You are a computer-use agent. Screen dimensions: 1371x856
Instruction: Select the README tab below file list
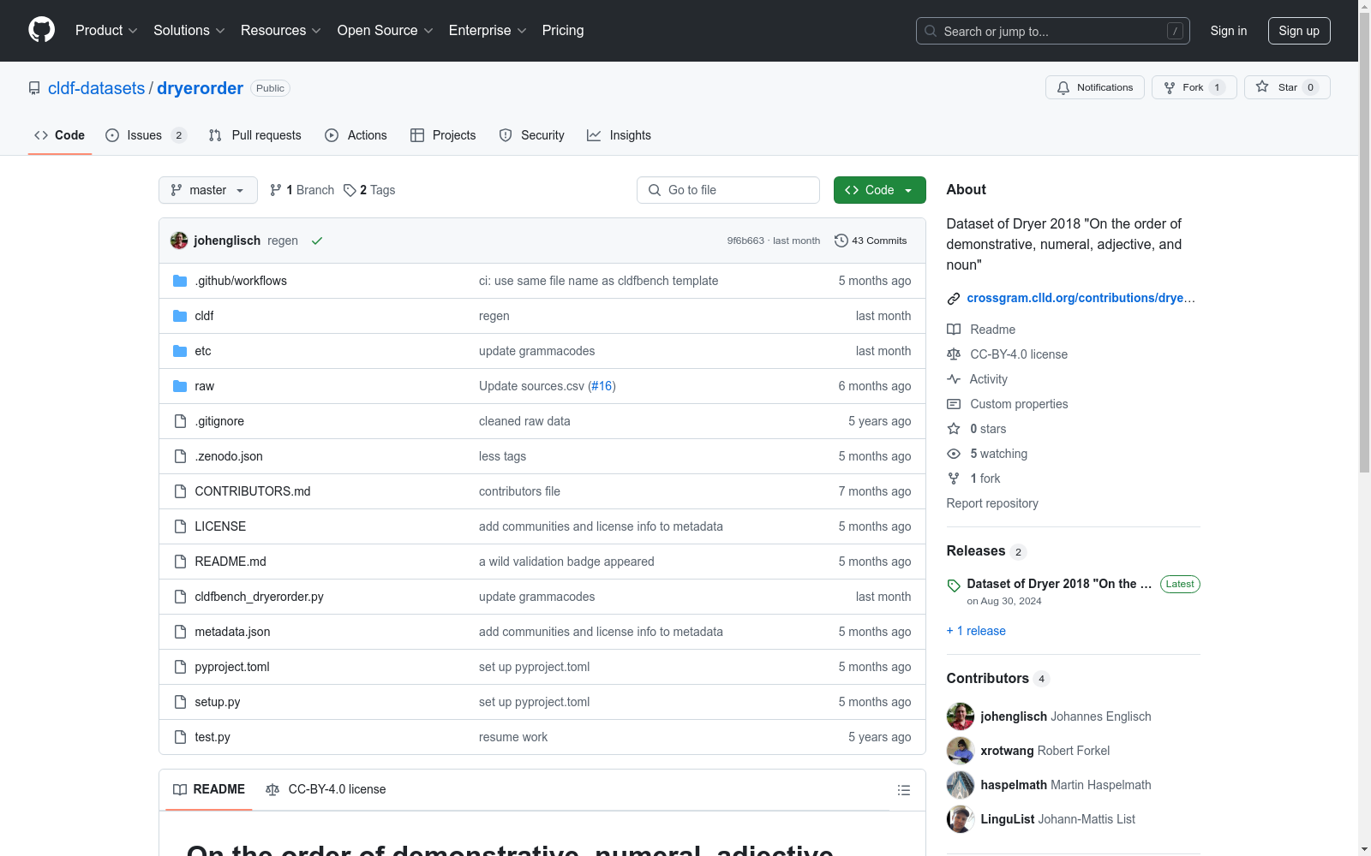[209, 789]
